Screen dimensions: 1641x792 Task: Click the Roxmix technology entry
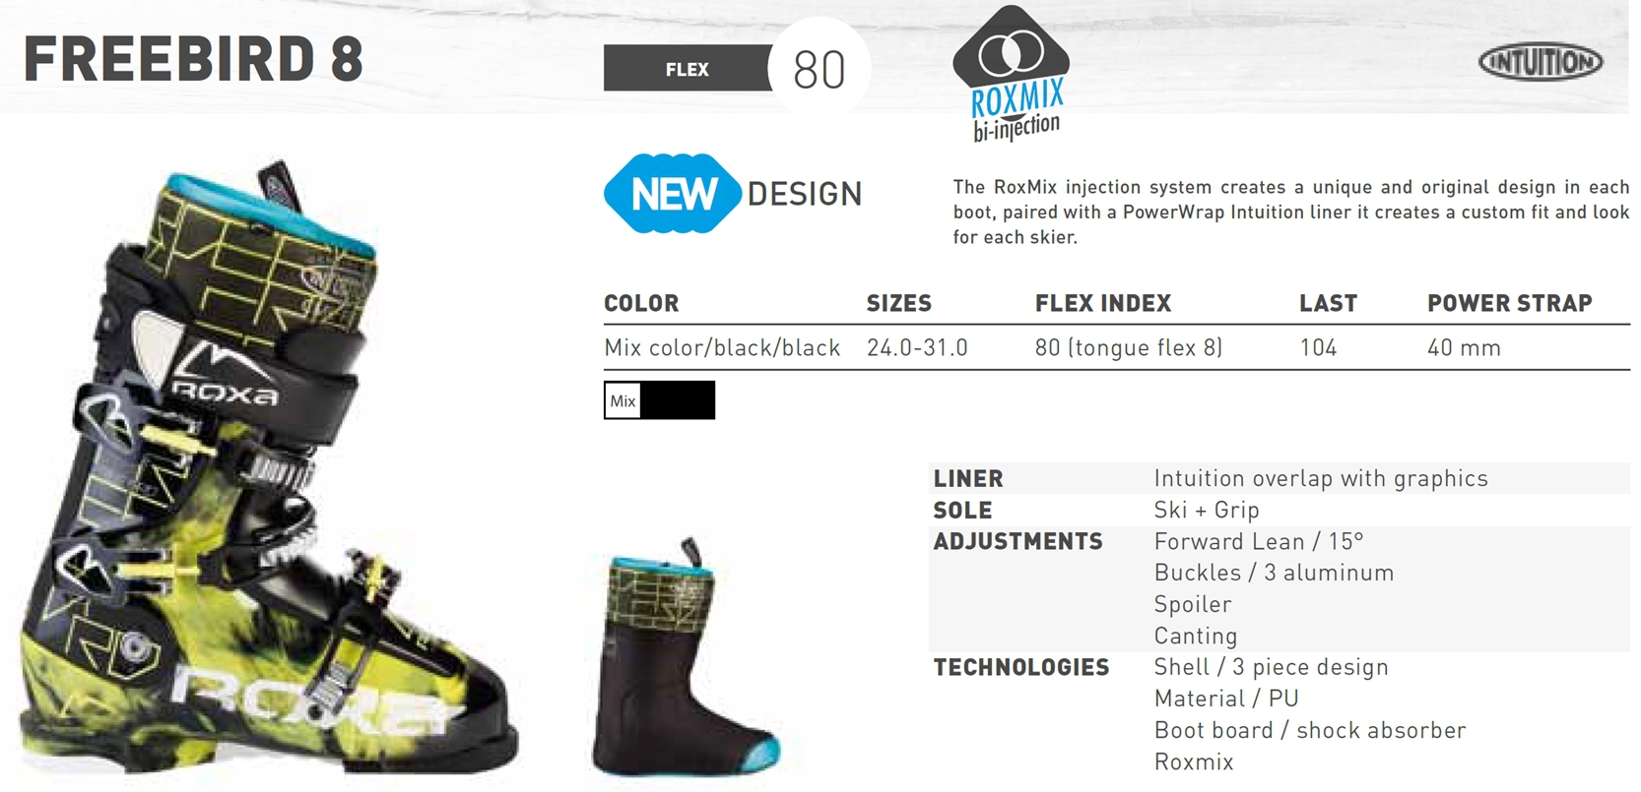[x=1194, y=762]
